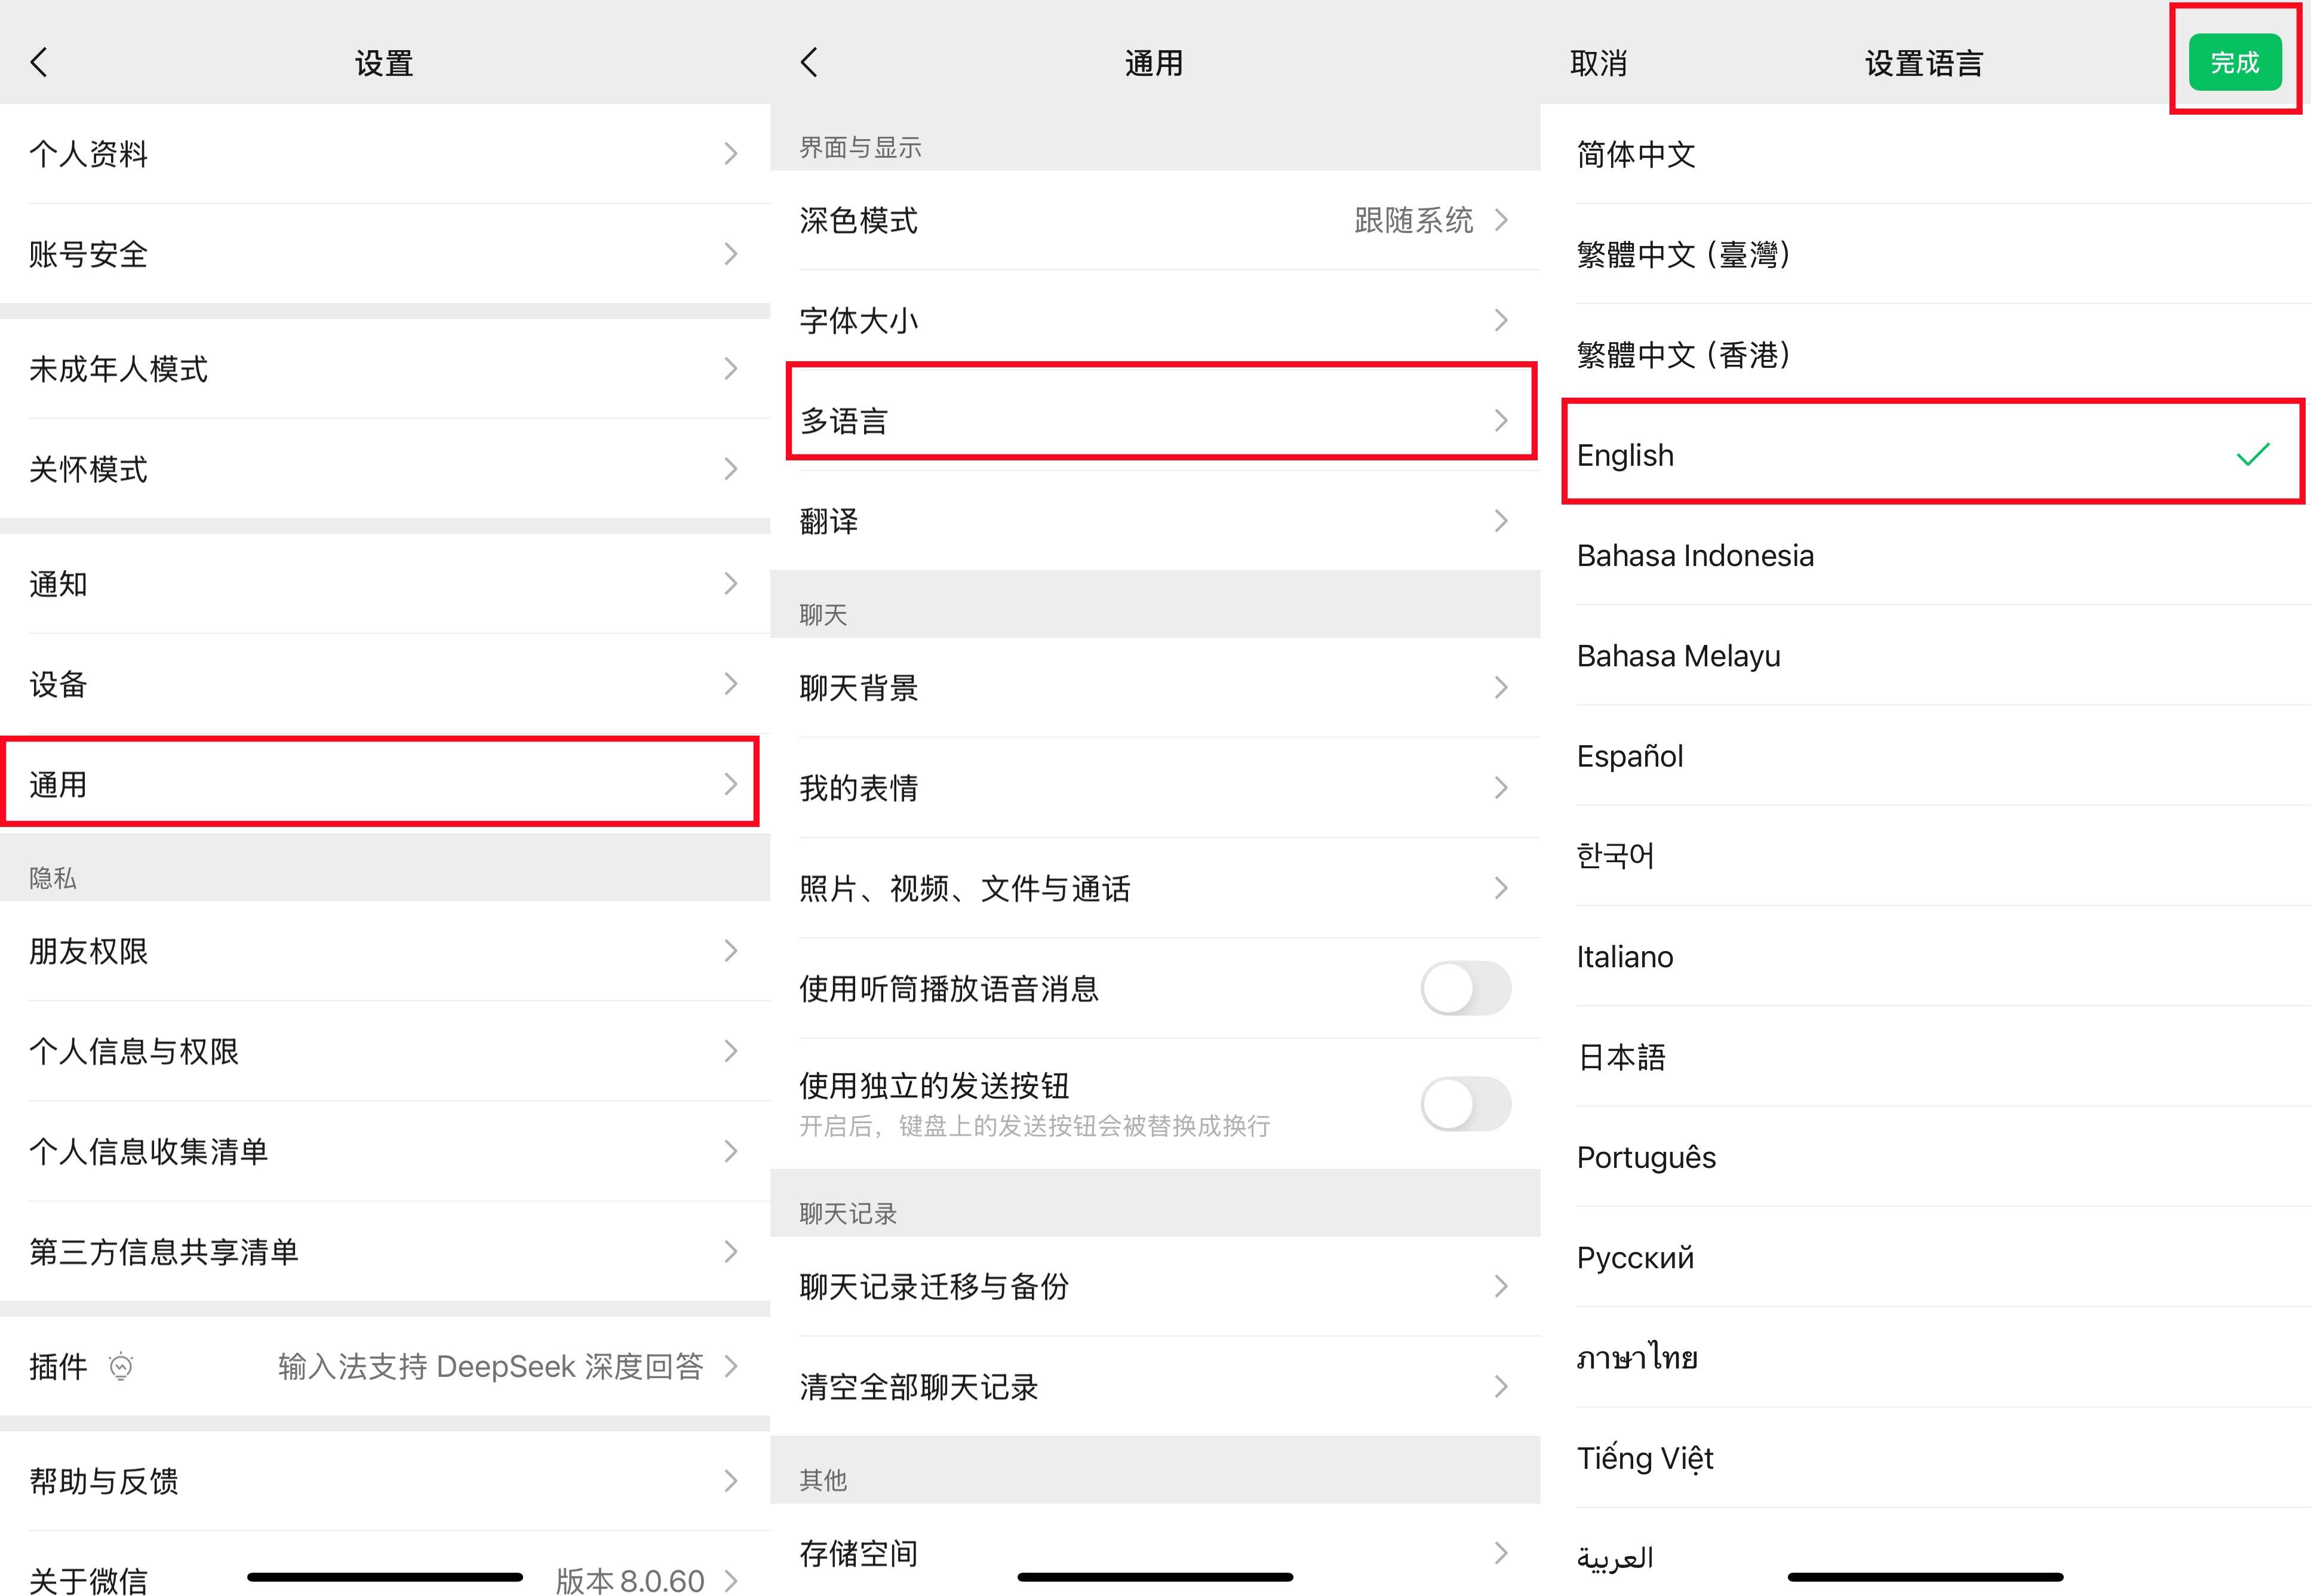
Task: Click 取消 to cancel language selection
Action: coord(1598,63)
